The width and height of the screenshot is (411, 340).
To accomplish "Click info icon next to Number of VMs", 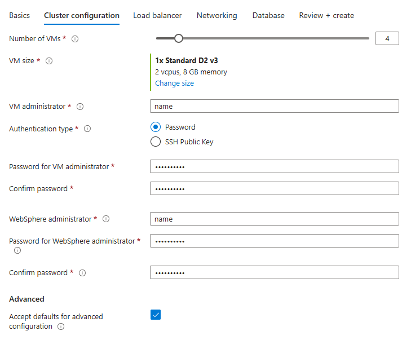I will [75, 39].
